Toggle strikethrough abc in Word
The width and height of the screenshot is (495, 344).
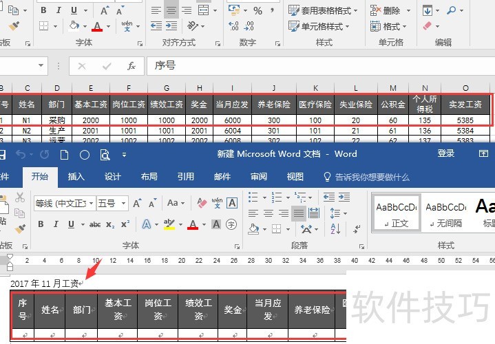click(x=95, y=224)
